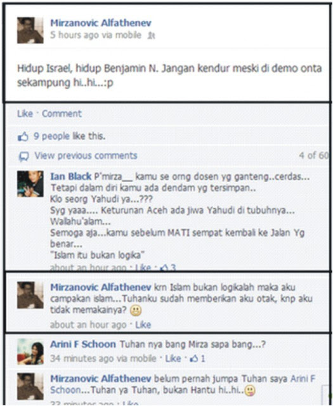Open Ian Black's profile name link
Viewport: 333px width, 406px height.
[x=70, y=176]
